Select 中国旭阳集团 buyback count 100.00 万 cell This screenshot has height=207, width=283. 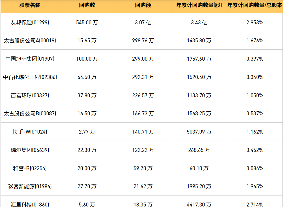pos(87,59)
